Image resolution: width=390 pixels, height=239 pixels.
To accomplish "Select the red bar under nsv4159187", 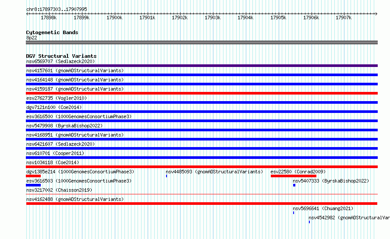I will coord(202,93).
